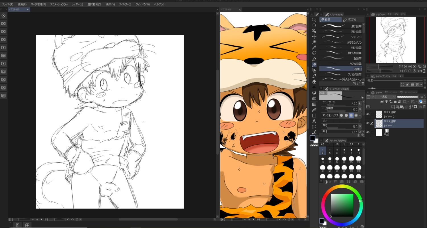
Task: Select the Eraser tool
Action: point(314,82)
